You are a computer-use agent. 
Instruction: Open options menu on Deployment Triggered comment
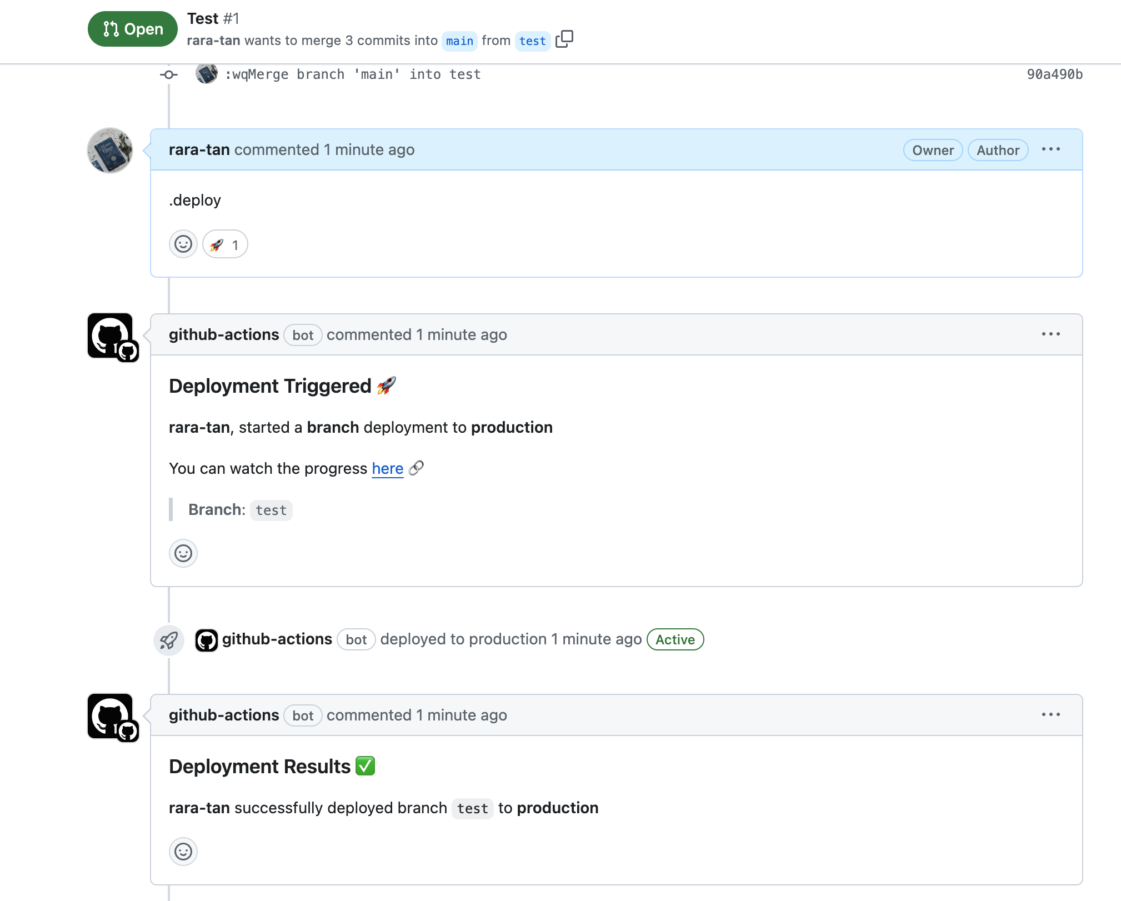click(1052, 334)
